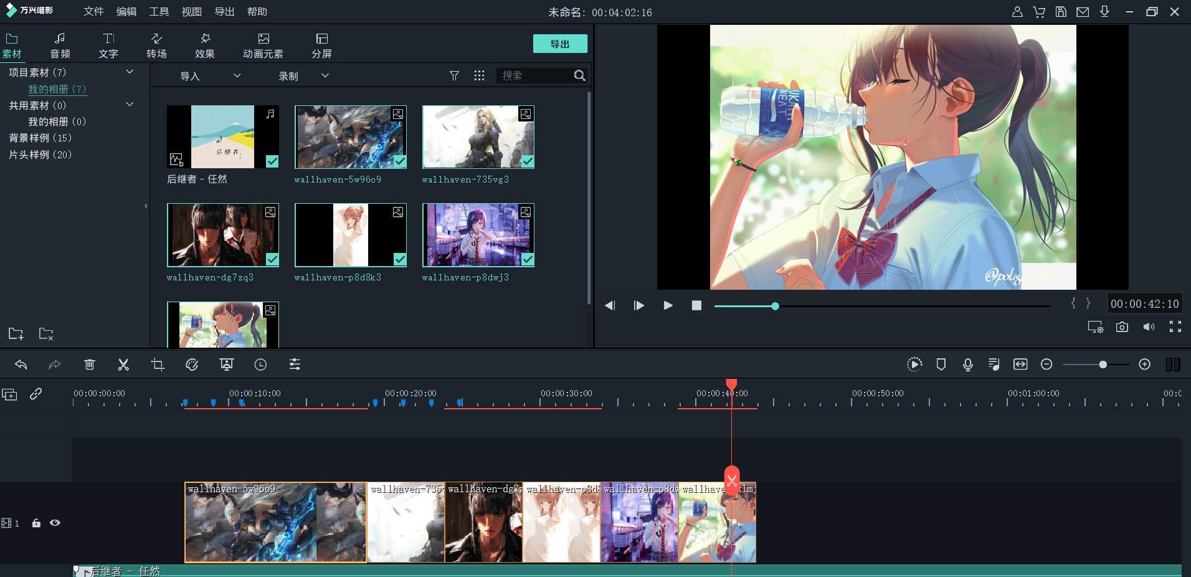Click the green screen icon in toolbar
1191x577 pixels.
pyautogui.click(x=227, y=365)
